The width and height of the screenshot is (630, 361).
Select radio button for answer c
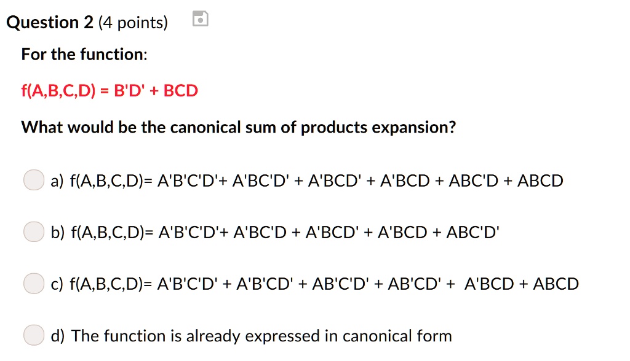(x=34, y=283)
